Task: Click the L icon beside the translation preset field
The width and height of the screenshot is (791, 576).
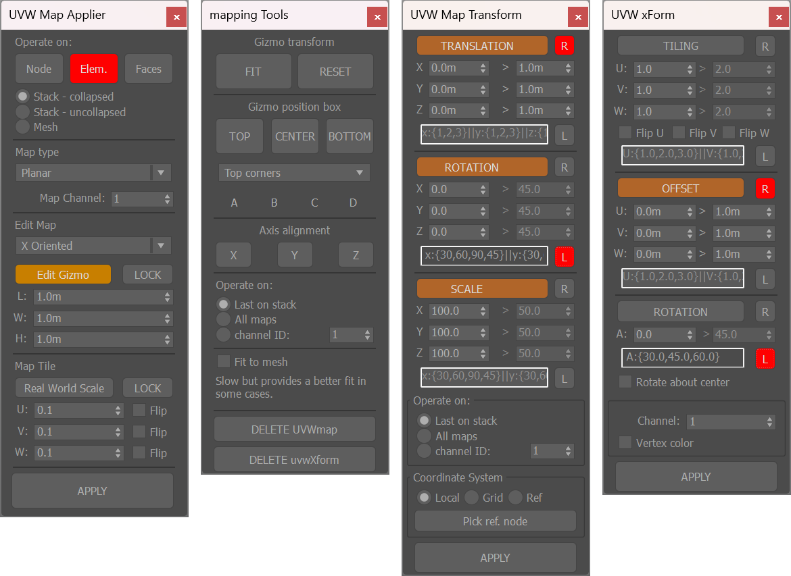Action: coord(565,135)
